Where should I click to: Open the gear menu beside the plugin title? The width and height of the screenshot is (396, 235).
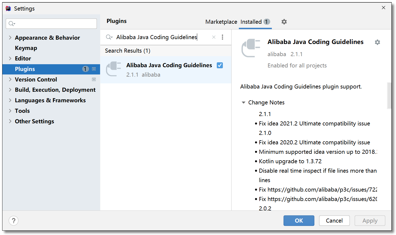point(377,42)
